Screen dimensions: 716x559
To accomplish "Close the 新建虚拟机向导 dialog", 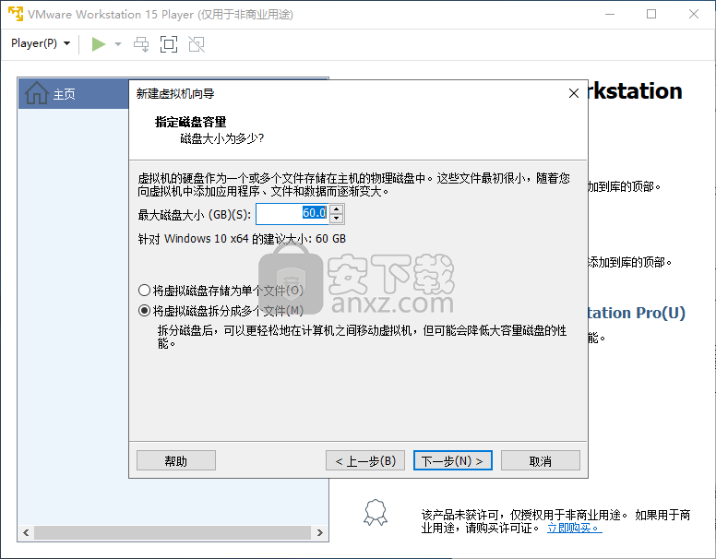I will [x=574, y=93].
